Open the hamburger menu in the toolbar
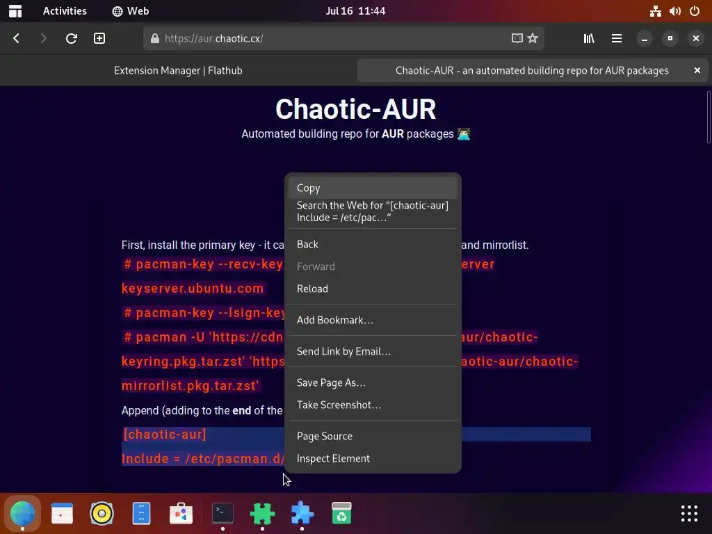This screenshot has height=534, width=712. 617,39
